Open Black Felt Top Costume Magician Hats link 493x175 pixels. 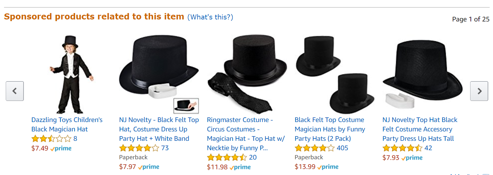coord(330,129)
